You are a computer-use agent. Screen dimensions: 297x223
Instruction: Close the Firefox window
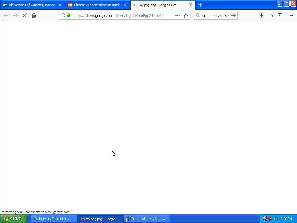pos(294,4)
